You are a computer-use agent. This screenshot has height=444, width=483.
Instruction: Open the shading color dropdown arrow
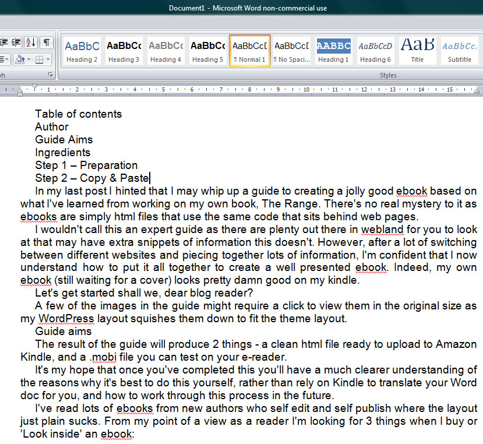[x=28, y=59]
